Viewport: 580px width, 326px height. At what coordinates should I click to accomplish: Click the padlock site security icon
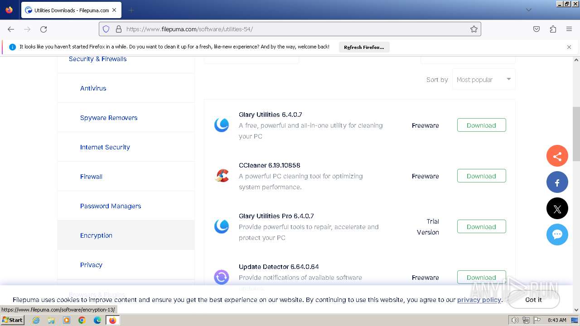(x=119, y=29)
